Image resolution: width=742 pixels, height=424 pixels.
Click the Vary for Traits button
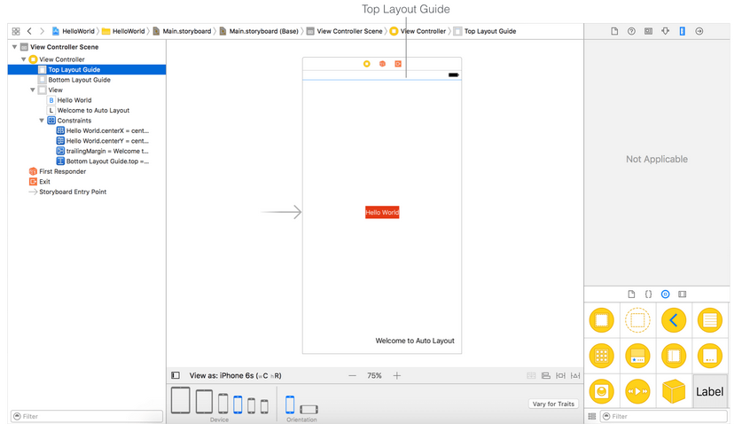(553, 404)
